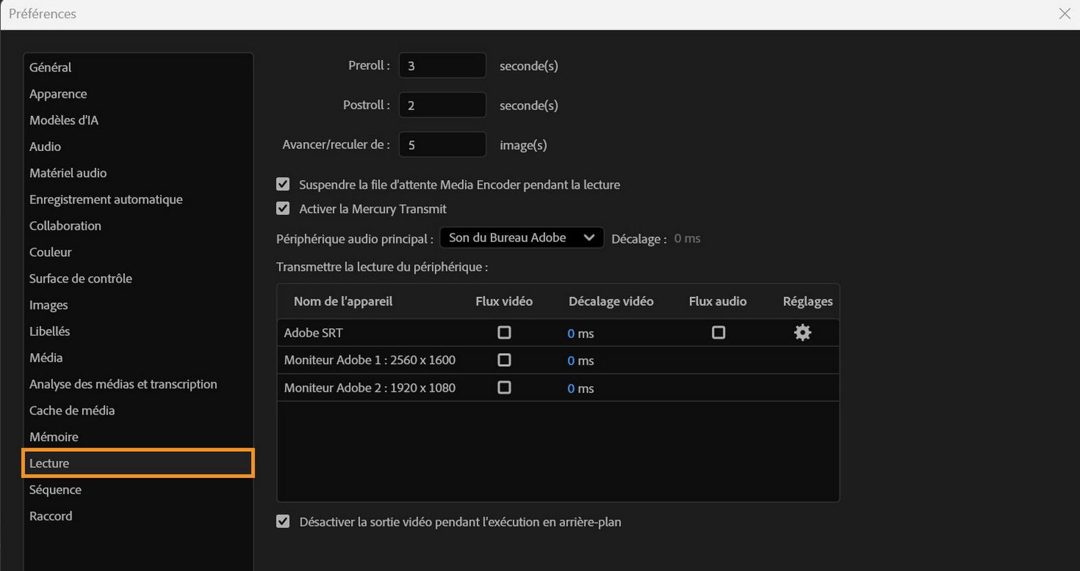This screenshot has width=1080, height=571.
Task: Enable Flux audio for Adobe SRT
Action: point(718,332)
